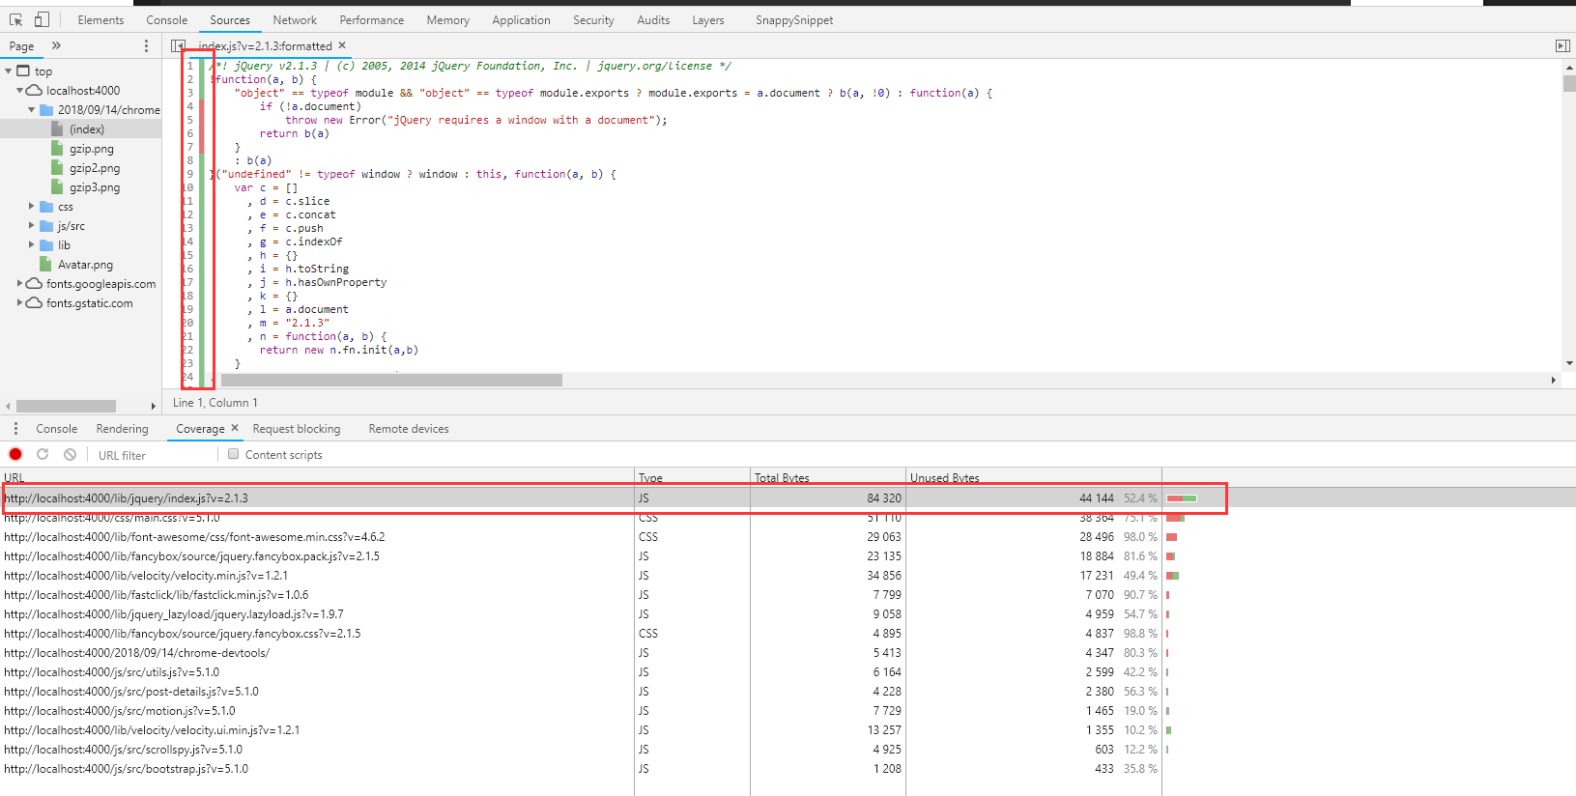The image size is (1576, 796).
Task: Toggle the debugger sidebar icon at right
Action: tap(1562, 45)
